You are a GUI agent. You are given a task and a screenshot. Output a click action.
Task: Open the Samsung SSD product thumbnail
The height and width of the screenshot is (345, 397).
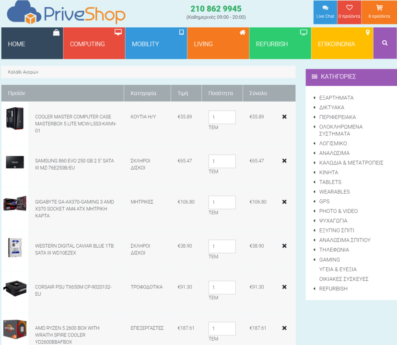click(15, 162)
